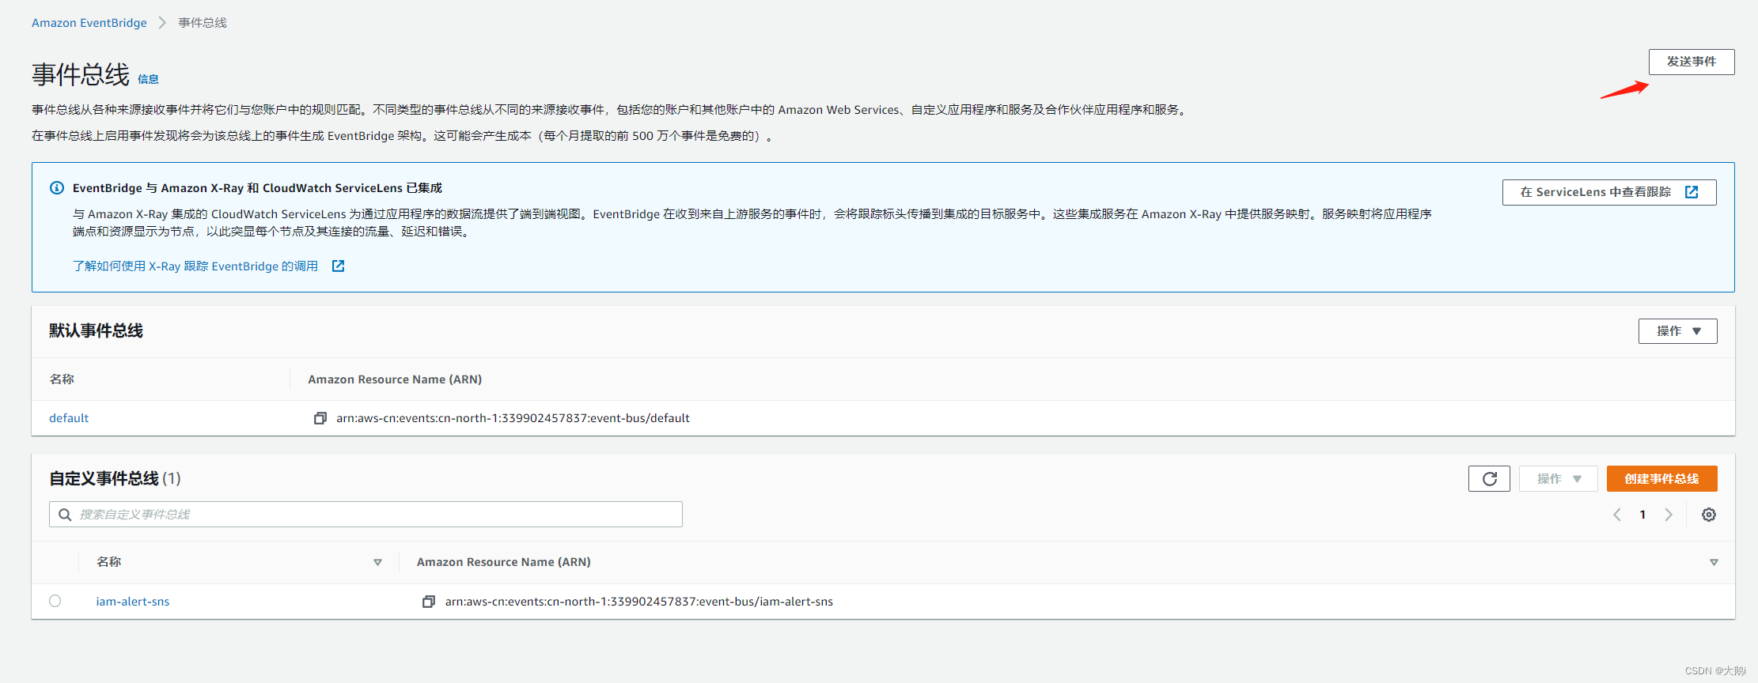Image resolution: width=1758 pixels, height=683 pixels.
Task: Click 在 ServiceLens 中查看跟踪 button
Action: [x=1608, y=192]
